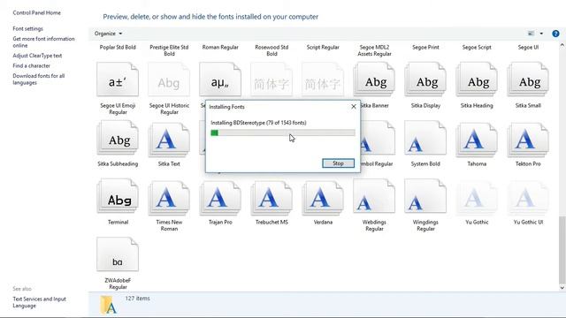Screen dimensions: 566x318
Task: Click the Prestige Elite Std Bold label
Action: click(x=169, y=50)
